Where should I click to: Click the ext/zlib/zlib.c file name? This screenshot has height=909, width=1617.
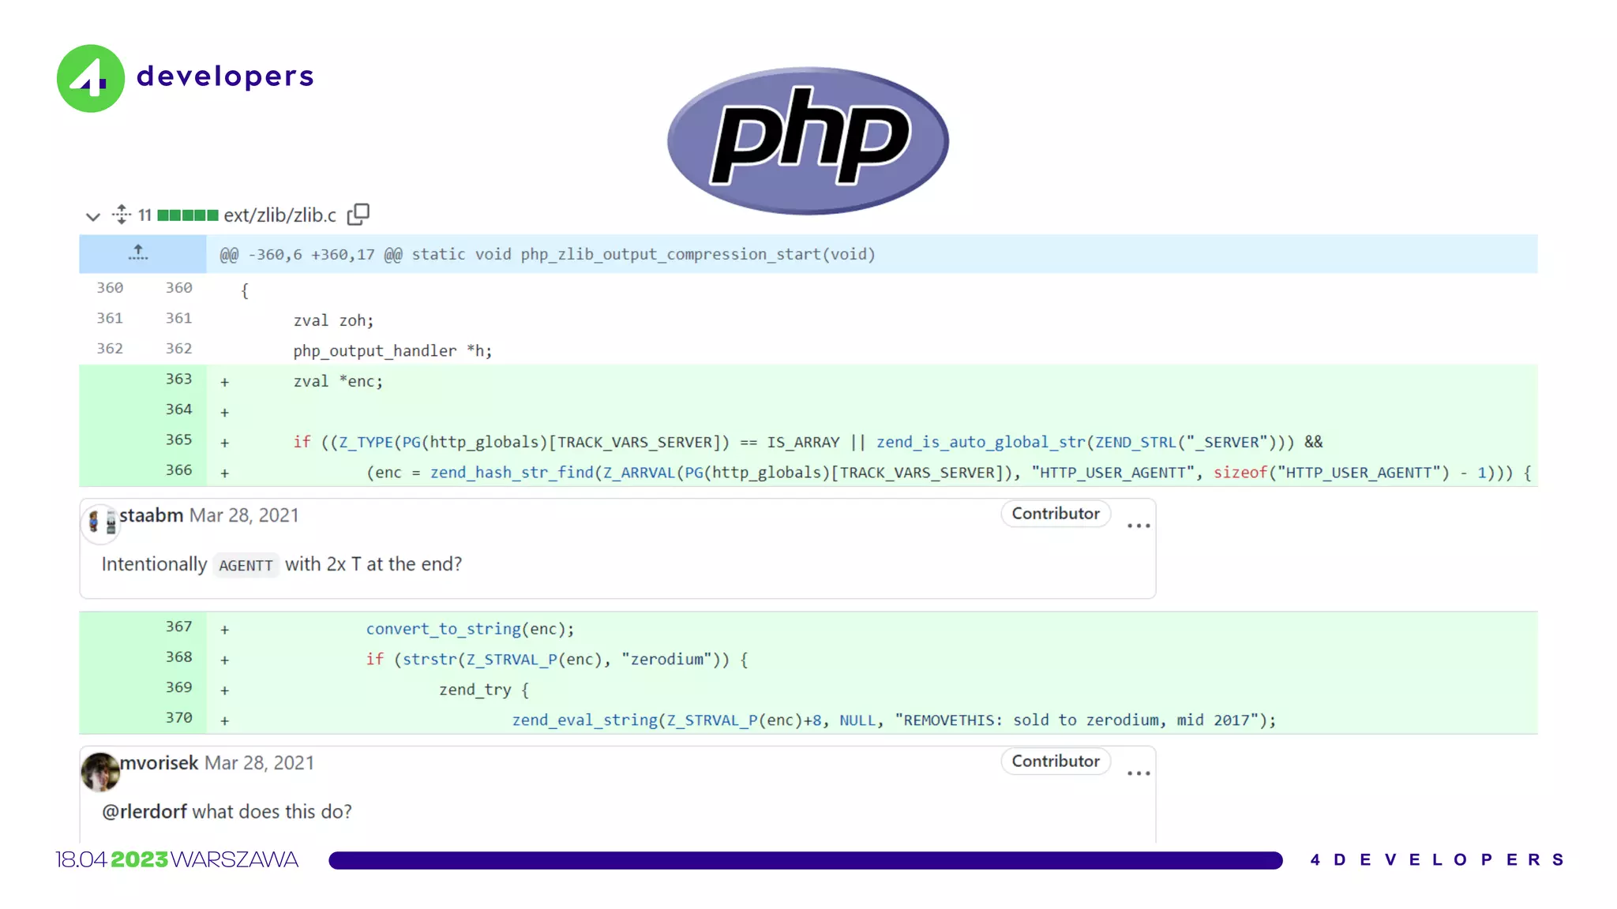pos(280,215)
